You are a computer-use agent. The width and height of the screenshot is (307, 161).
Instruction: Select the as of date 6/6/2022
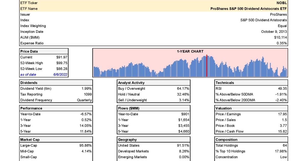pos(60,75)
